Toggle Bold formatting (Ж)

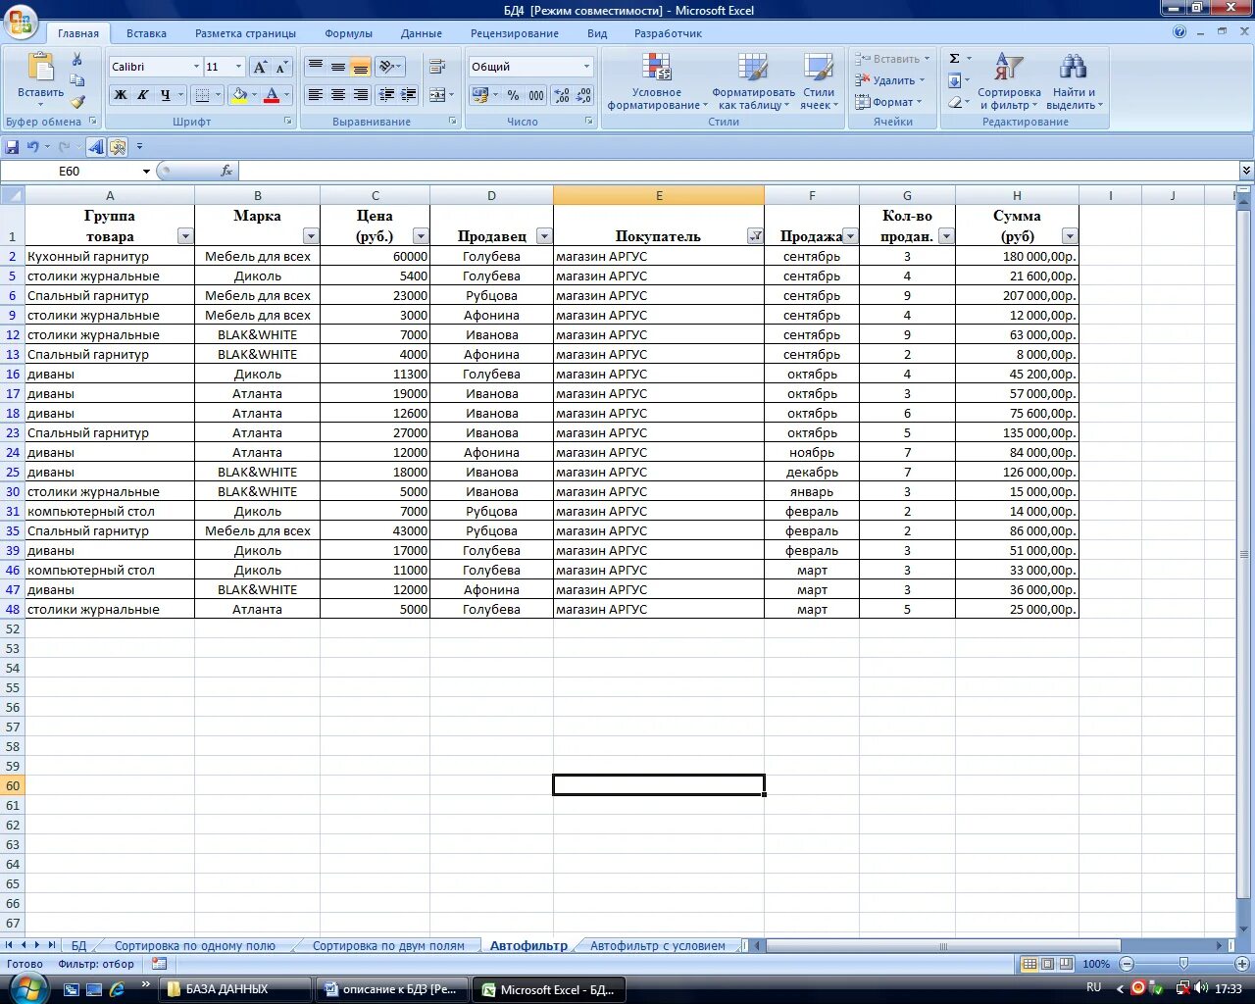pyautogui.click(x=120, y=95)
